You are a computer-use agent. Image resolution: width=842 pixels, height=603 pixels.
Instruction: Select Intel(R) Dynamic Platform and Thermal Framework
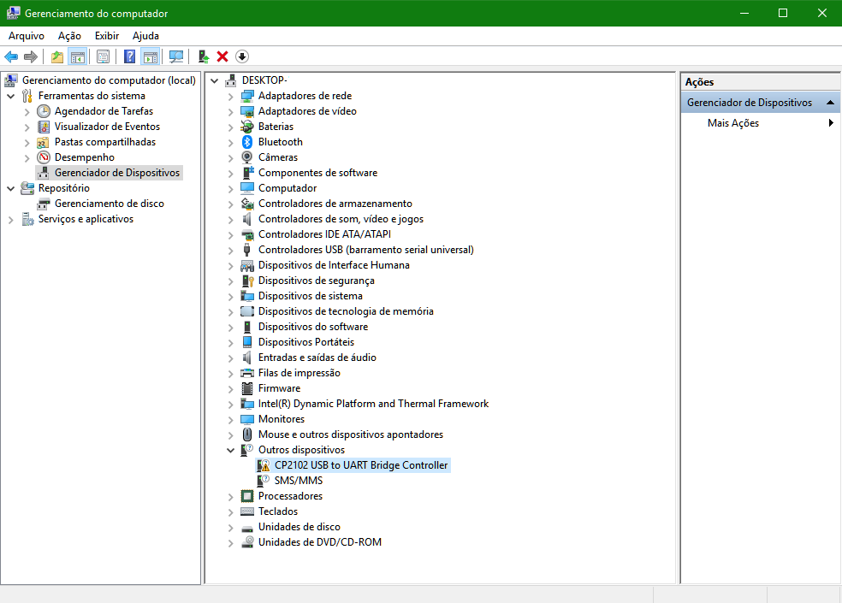(373, 404)
